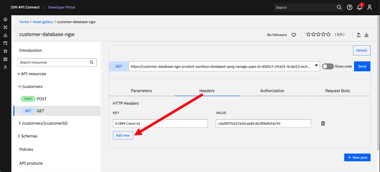Viewport: 380px width, 172px height.
Task: Follow asset with the heart icon
Action: 294,35
